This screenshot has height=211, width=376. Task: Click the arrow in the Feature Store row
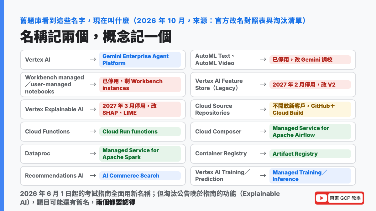pos(263,84)
